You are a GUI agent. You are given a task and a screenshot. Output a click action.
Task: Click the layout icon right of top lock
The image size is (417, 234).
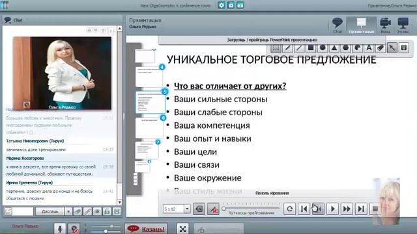[x=240, y=5]
